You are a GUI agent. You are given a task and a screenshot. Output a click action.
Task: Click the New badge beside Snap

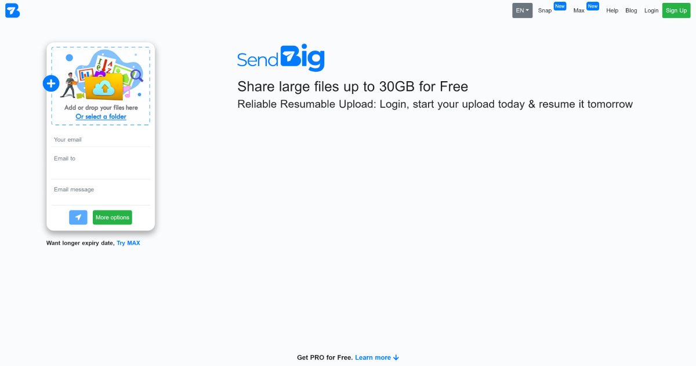560,6
